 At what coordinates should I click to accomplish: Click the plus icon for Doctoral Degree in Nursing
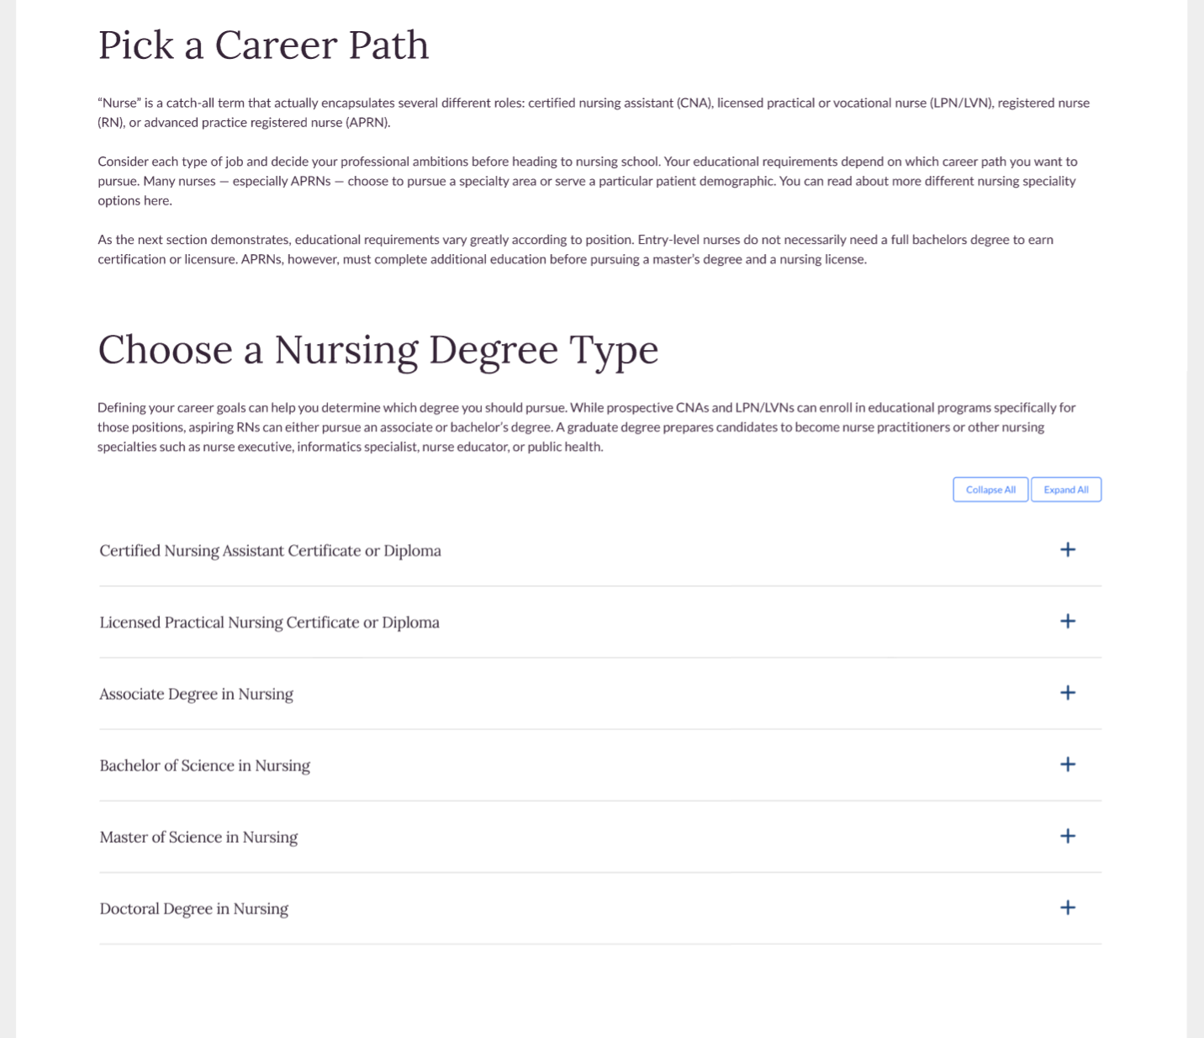1068,907
